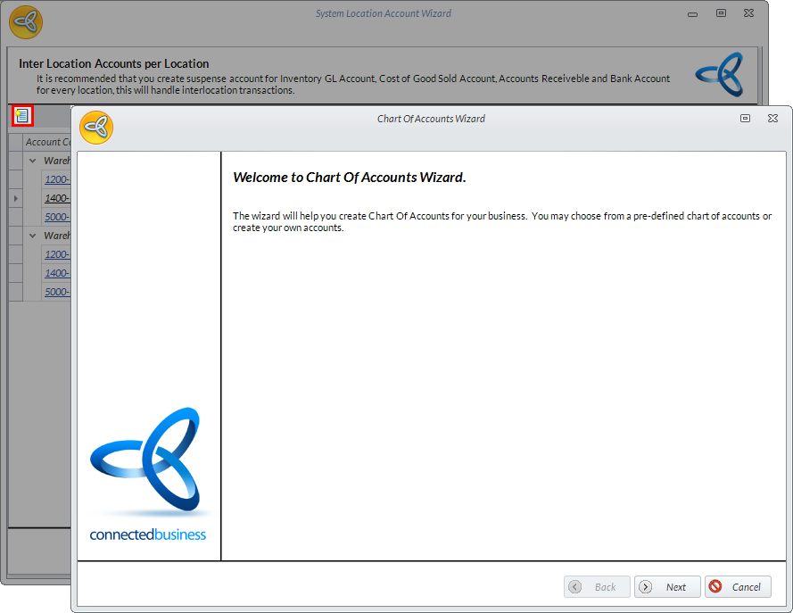Open second group's 5000- account link
This screenshot has width=793, height=613.
point(57,292)
